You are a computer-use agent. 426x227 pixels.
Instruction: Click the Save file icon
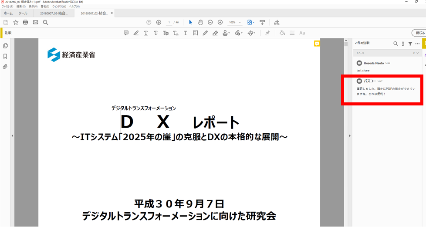coord(6,22)
